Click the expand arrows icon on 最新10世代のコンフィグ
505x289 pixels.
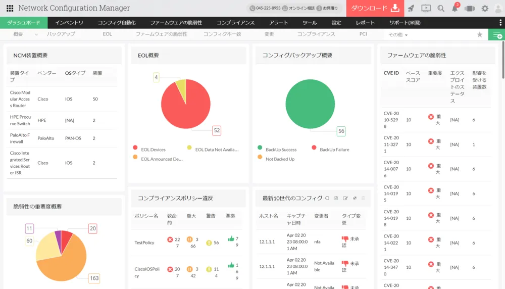click(355, 198)
